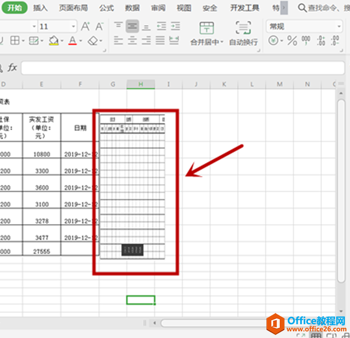The width and height of the screenshot is (350, 338).
Task: Increase font size with A+ icon
Action: coord(86,26)
